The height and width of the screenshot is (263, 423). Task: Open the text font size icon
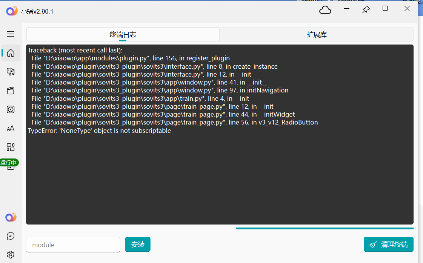tap(11, 128)
